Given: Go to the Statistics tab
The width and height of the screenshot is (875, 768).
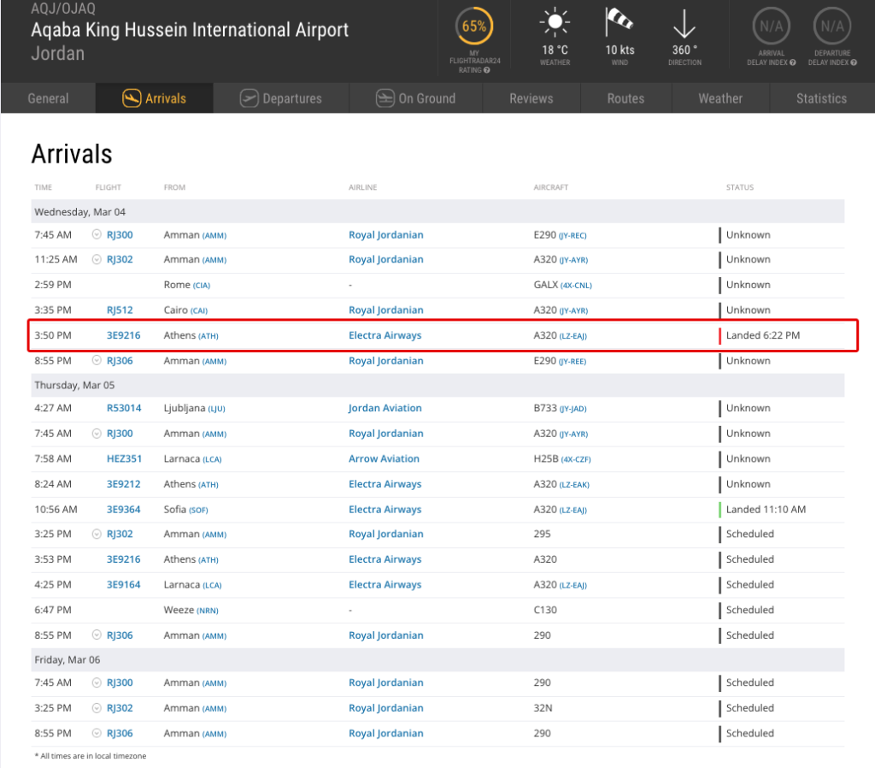Looking at the screenshot, I should tap(820, 98).
